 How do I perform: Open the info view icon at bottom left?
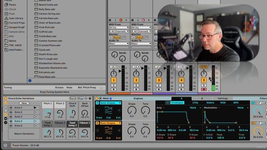pyautogui.click(x=5, y=145)
